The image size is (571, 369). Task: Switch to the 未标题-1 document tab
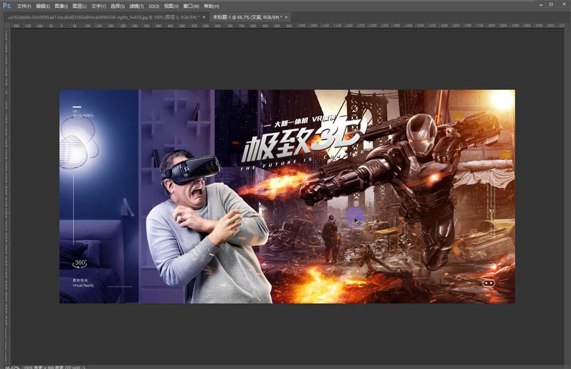point(245,17)
